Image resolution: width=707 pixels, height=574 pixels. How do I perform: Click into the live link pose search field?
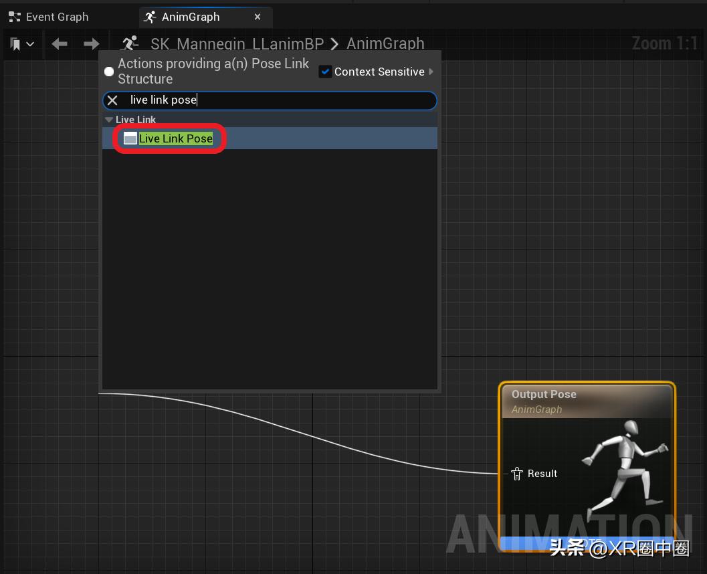281,100
